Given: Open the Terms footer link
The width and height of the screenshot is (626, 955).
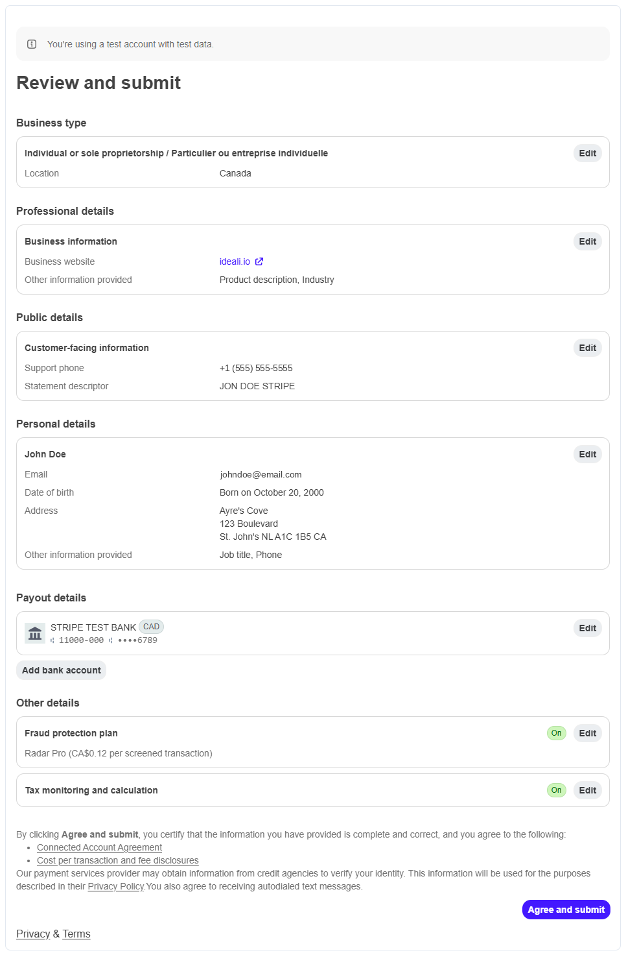Looking at the screenshot, I should click(x=76, y=934).
